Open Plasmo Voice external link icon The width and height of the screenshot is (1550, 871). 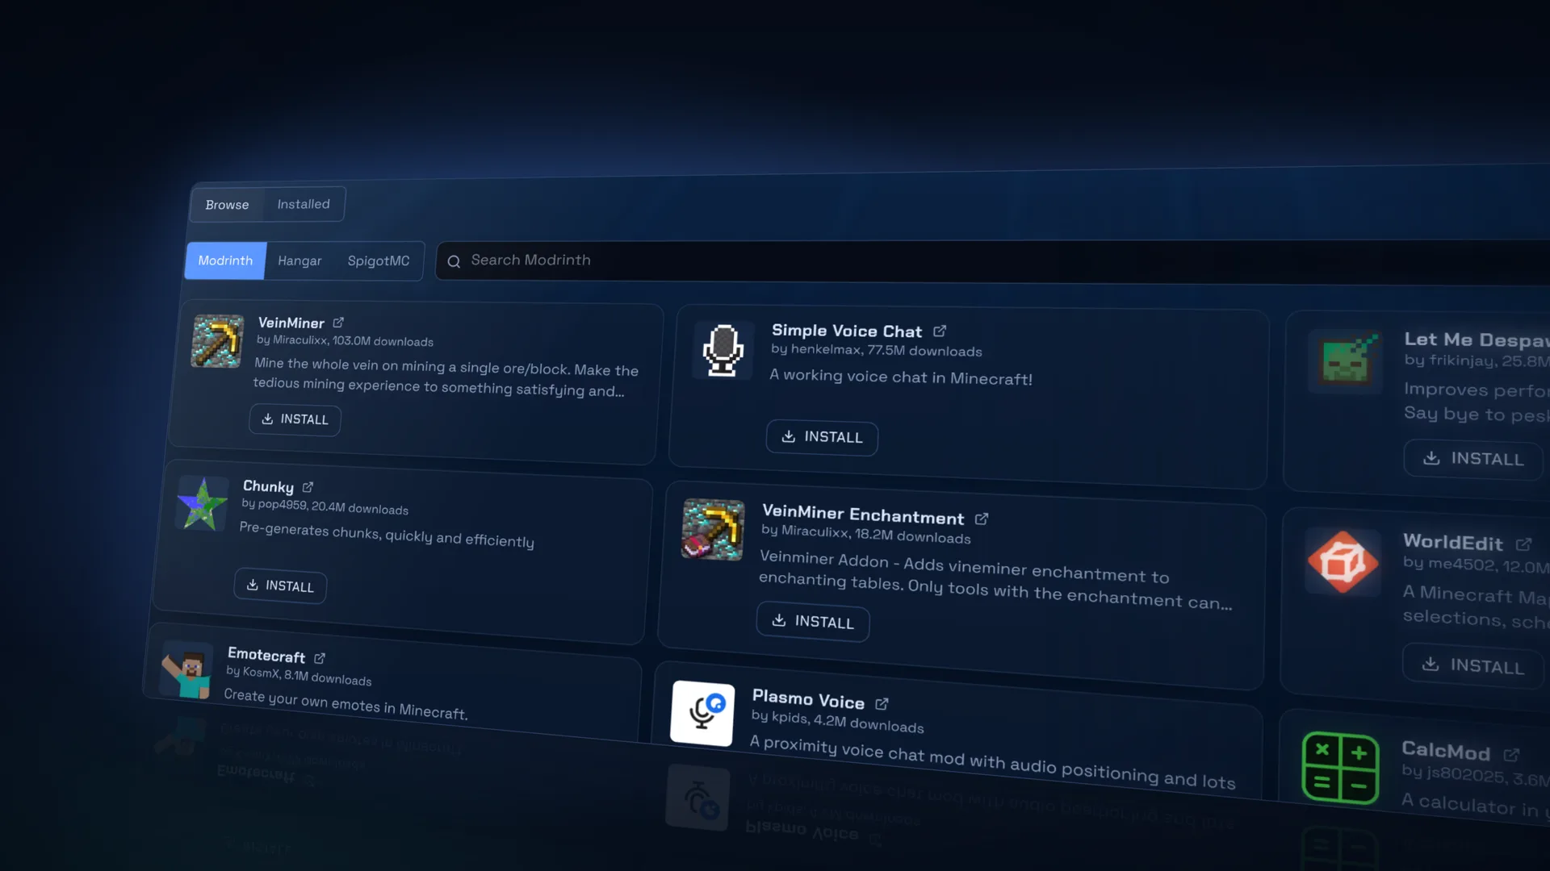pyautogui.click(x=882, y=704)
